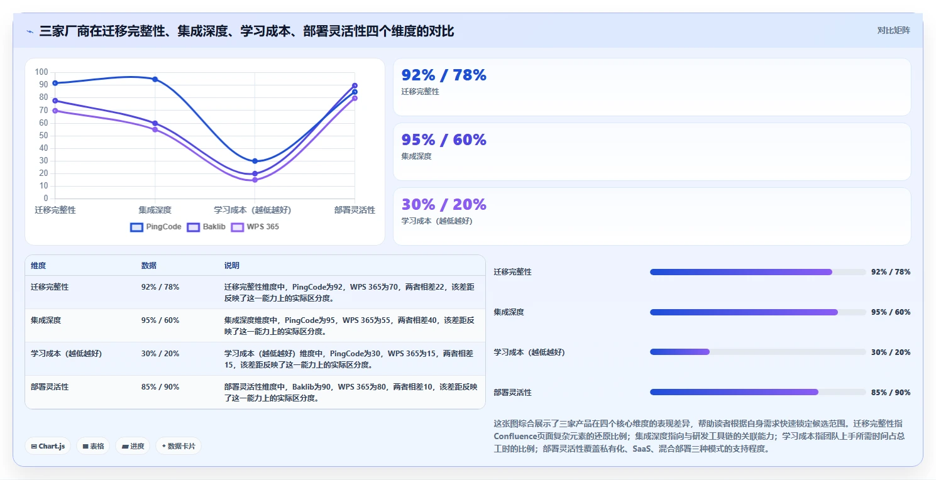This screenshot has height=480, width=936.
Task: Click 学习成本(越低越好) table row cell
Action: pyautogui.click(x=66, y=353)
